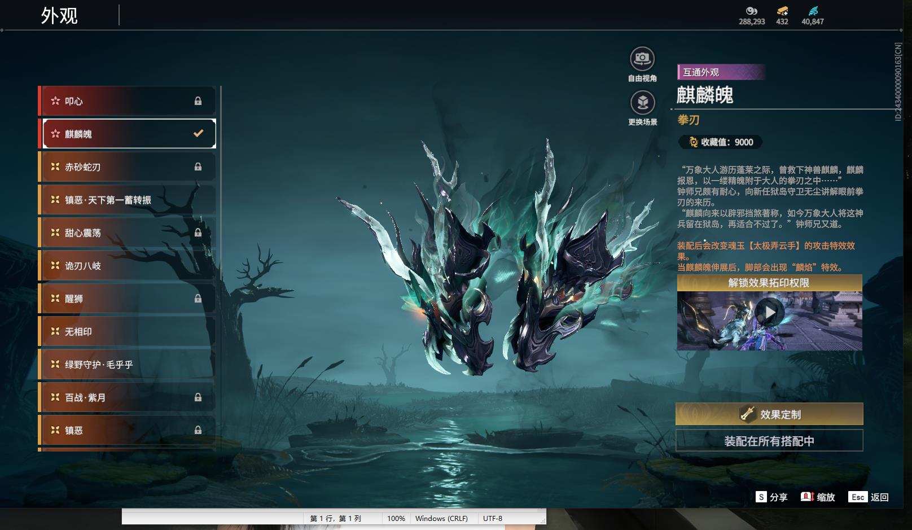Click the 外观 page title
912x530 pixels.
click(59, 15)
